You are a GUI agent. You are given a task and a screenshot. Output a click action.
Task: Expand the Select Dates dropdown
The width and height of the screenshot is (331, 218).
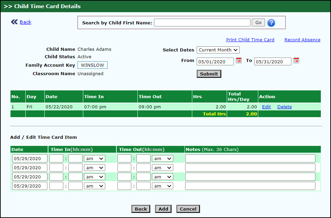pyautogui.click(x=218, y=50)
